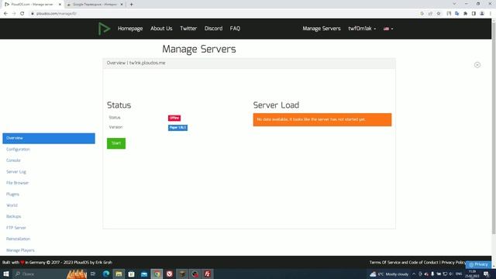Launch Microsoft Edge from taskbar
The width and height of the screenshot is (496, 279).
pyautogui.click(x=106, y=274)
